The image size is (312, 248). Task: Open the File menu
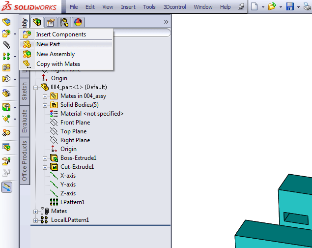pos(74,7)
